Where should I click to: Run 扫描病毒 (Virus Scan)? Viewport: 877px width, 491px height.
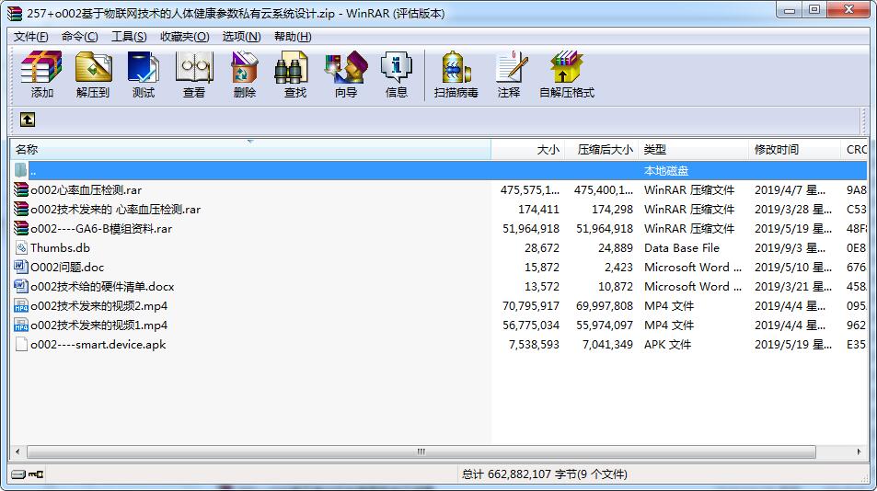456,74
